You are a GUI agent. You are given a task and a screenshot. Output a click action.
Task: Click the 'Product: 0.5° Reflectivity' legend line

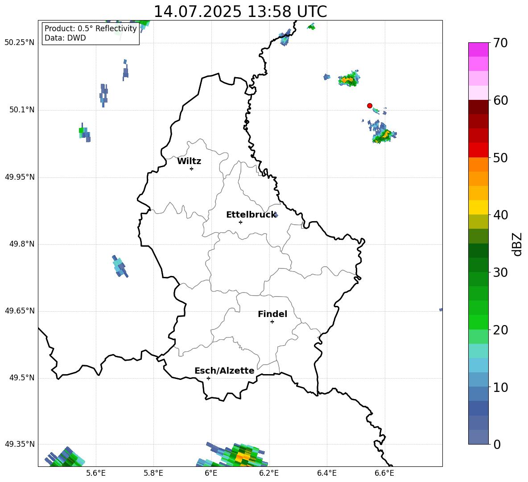coord(91,28)
